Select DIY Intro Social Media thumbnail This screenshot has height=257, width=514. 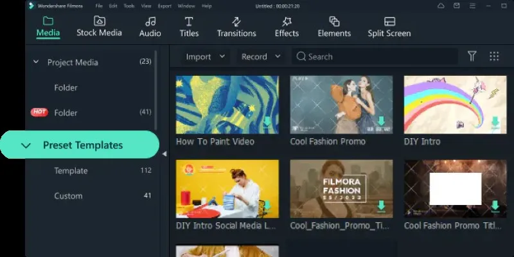point(227,189)
